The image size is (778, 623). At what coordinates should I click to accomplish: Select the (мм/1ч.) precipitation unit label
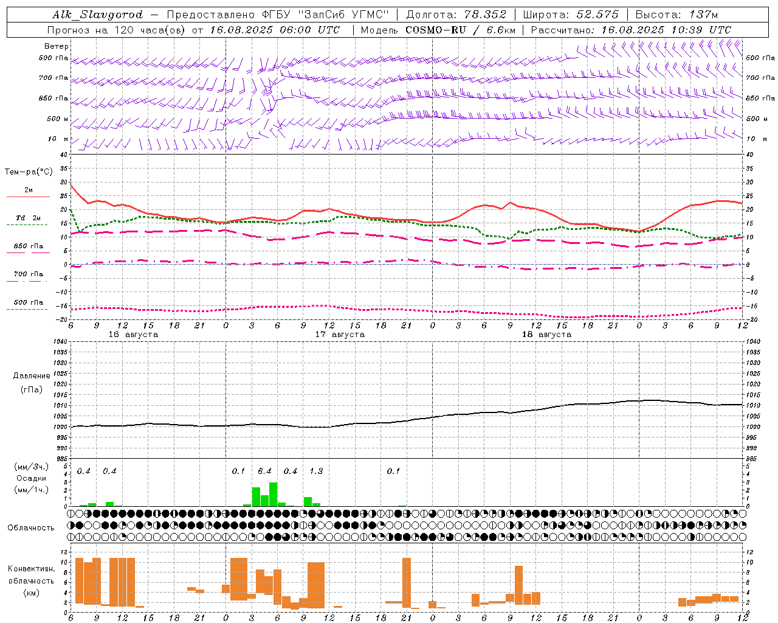[32, 489]
